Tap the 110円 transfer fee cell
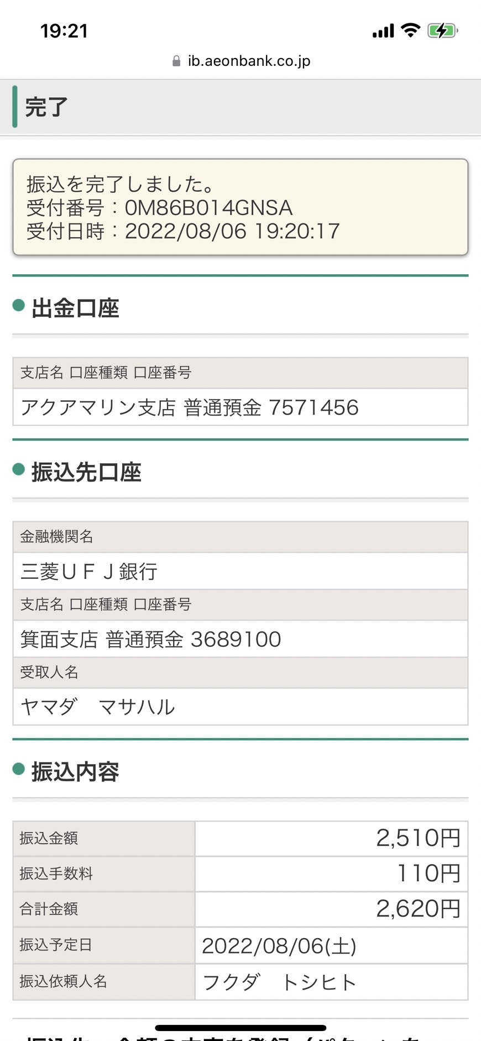 click(331, 873)
